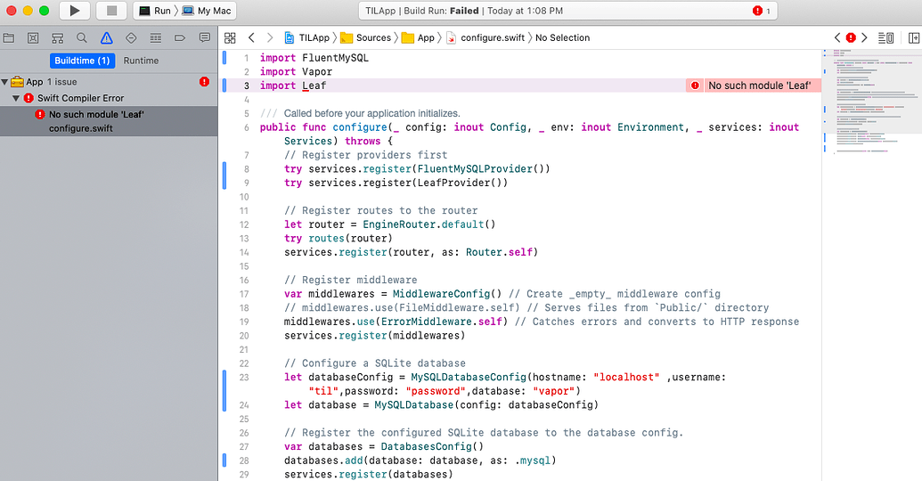Viewport: 922px width, 481px height.
Task: Add a new editor pane on right
Action: click(913, 38)
